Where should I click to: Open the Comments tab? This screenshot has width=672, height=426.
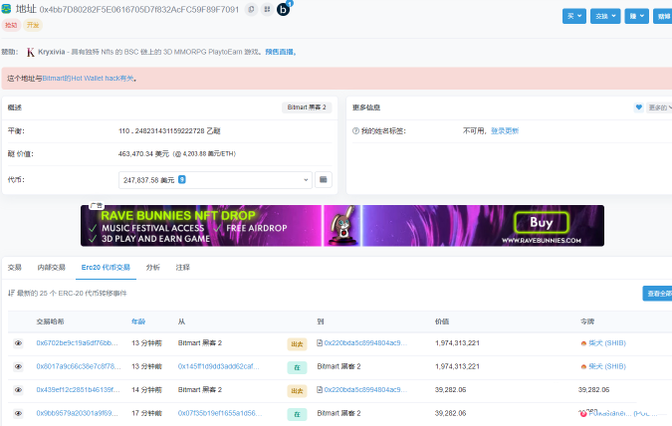coord(183,268)
